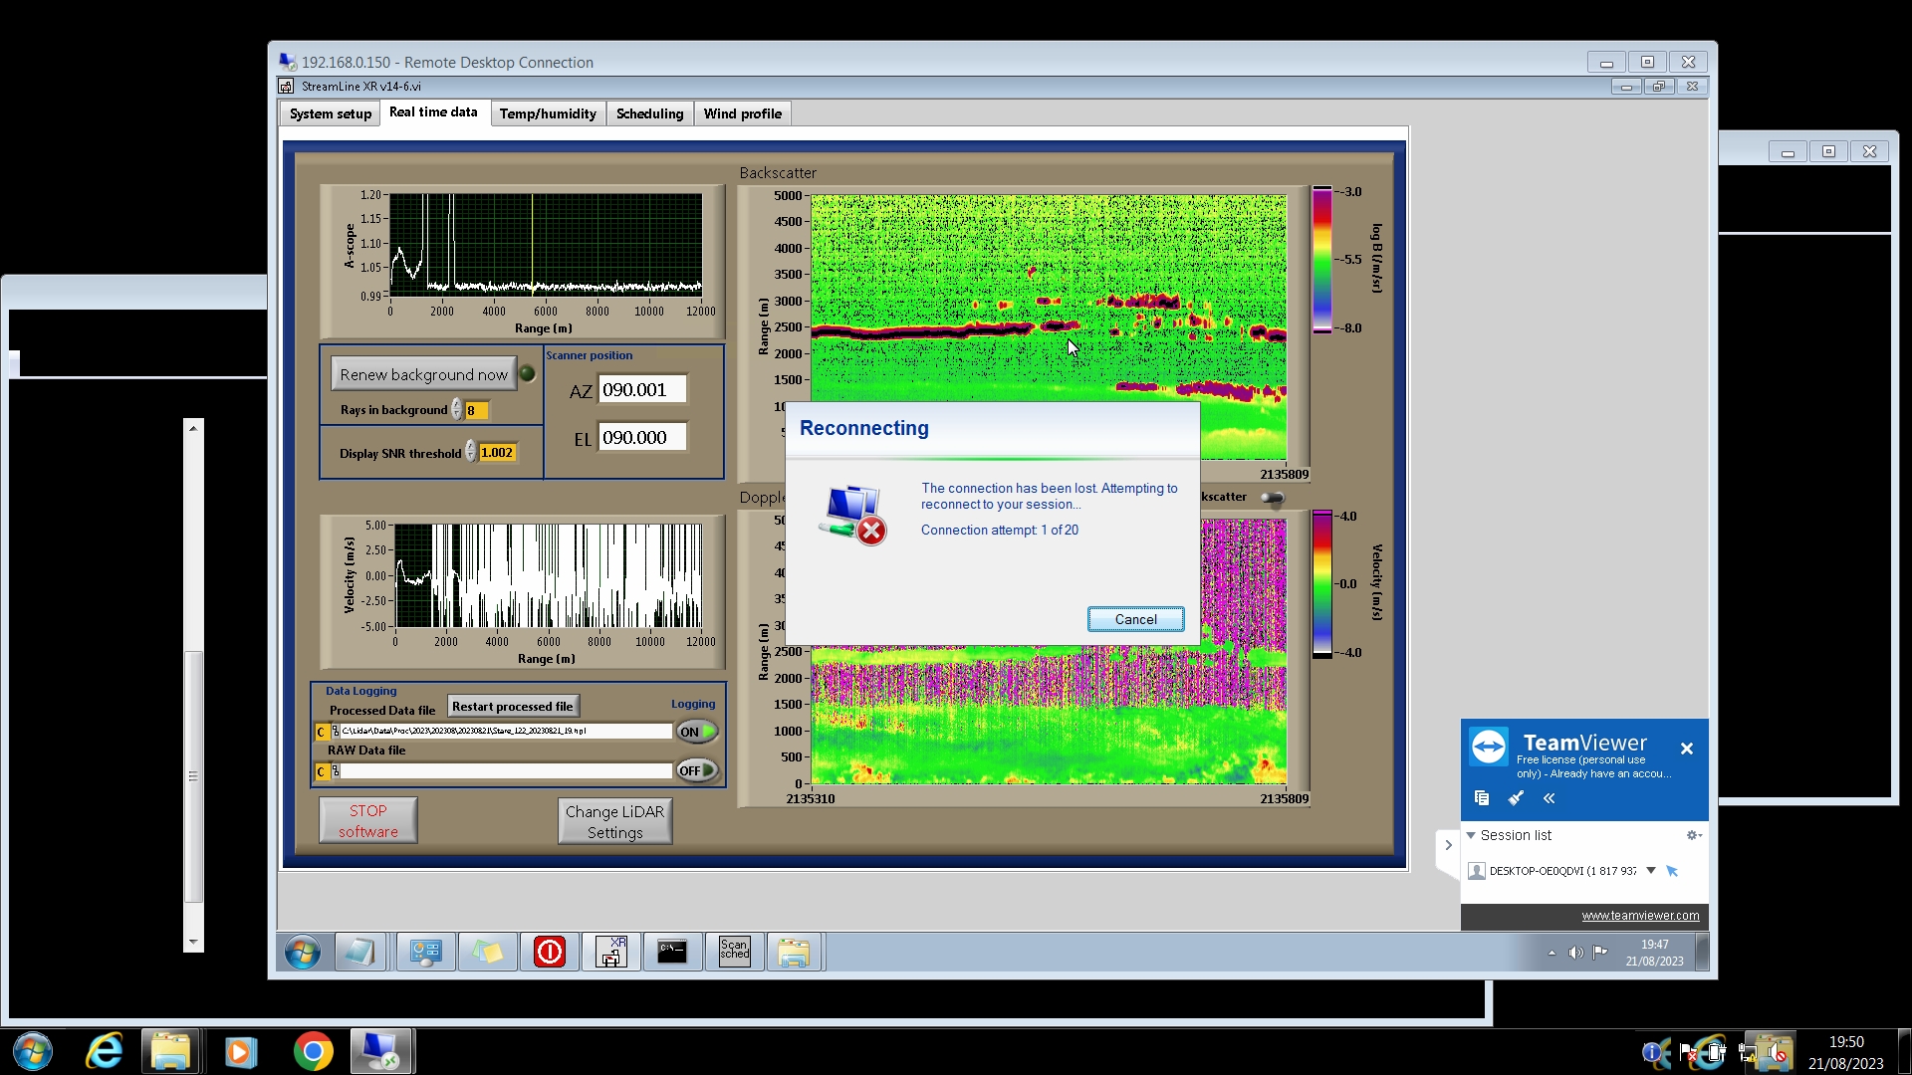Toggle RAW Data file logging OFF switch

[697, 770]
